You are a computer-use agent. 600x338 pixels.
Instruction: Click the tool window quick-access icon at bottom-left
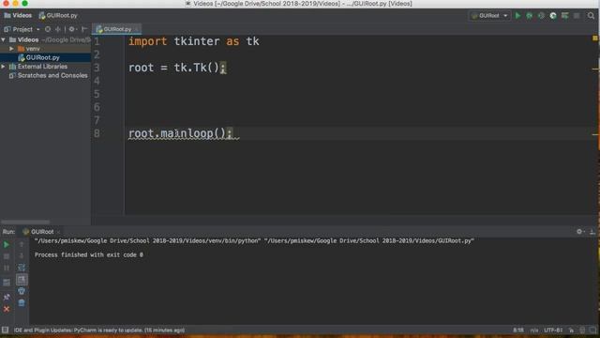point(5,330)
